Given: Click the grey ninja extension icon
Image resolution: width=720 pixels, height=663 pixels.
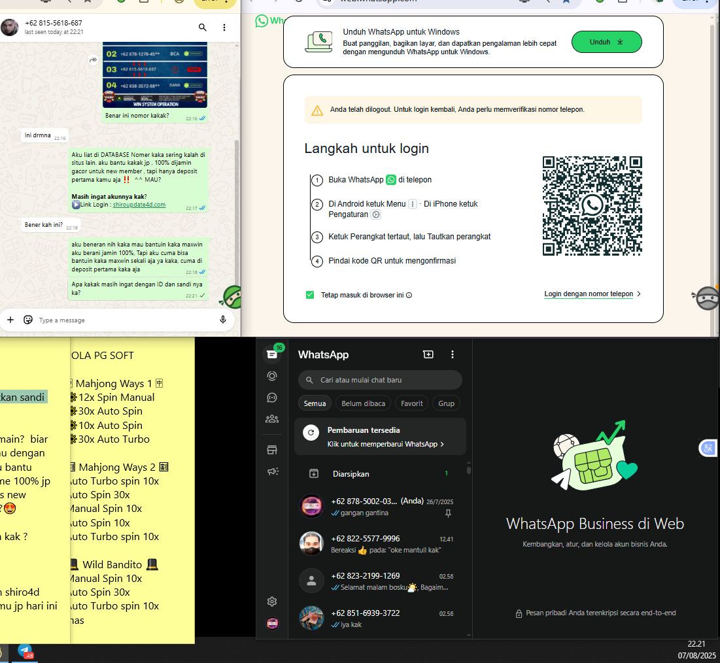Looking at the screenshot, I should coord(706,298).
